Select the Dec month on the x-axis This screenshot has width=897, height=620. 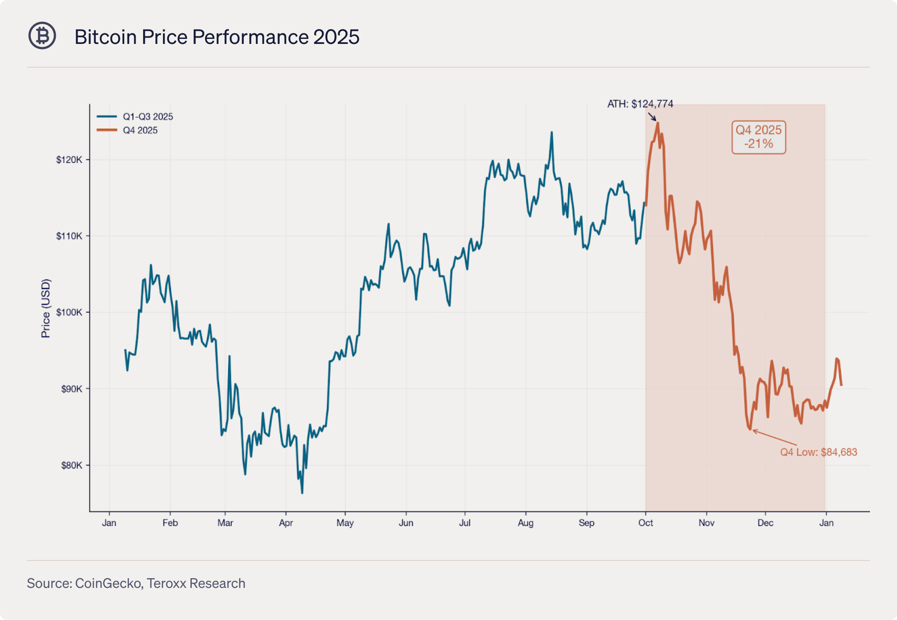765,523
